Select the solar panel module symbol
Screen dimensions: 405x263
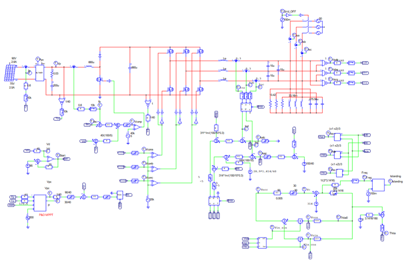11,73
